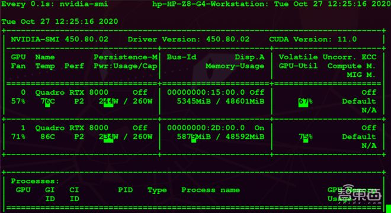This screenshot has width=391, height=213.
Task: Click the 'Every 0.1s: nvidia-smi' watch header
Action: 55,4
